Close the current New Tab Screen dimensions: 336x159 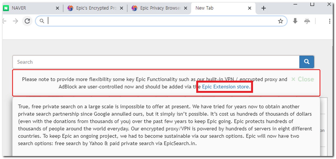tap(250, 8)
